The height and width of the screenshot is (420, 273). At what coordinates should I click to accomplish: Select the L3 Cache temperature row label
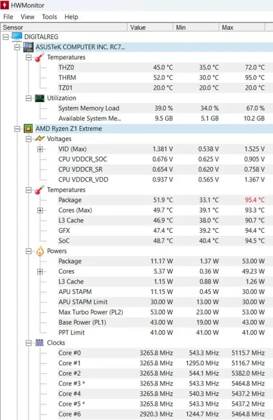click(x=71, y=220)
